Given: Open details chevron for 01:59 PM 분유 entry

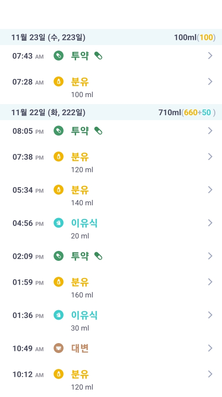Looking at the screenshot, I should pyautogui.click(x=210, y=282).
